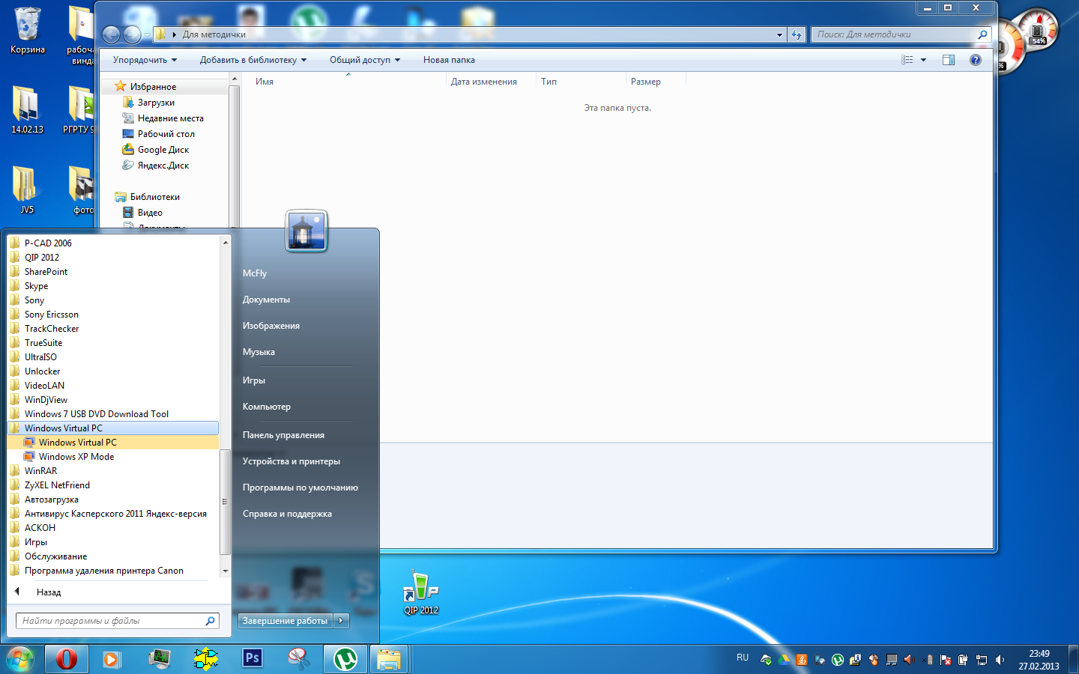Screen dimensions: 1079x674
Task: Click Новая папка in Explorer toolbar
Action: point(449,60)
